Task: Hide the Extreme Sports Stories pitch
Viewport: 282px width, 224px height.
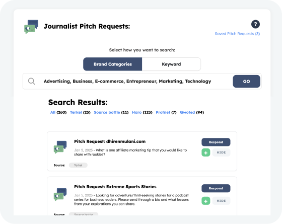Action: click(221, 201)
